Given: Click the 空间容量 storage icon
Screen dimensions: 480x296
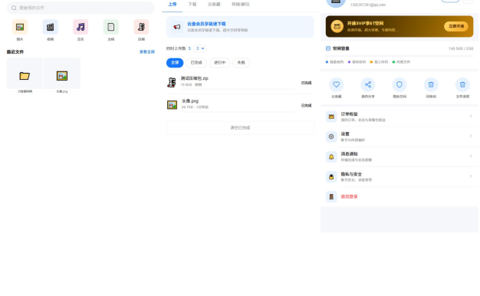Looking at the screenshot, I should click(x=328, y=48).
